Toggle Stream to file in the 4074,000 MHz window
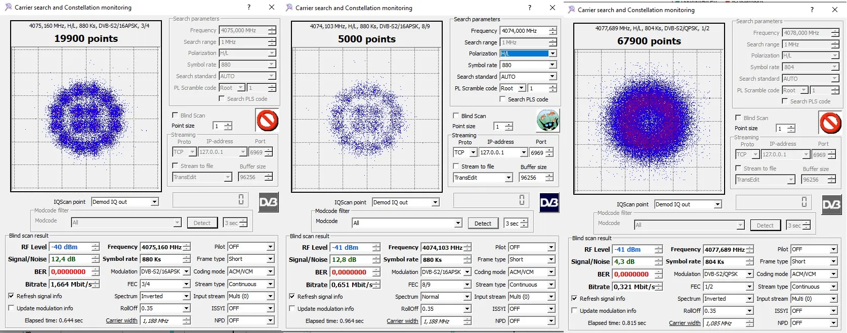847x333 pixels. click(x=456, y=166)
